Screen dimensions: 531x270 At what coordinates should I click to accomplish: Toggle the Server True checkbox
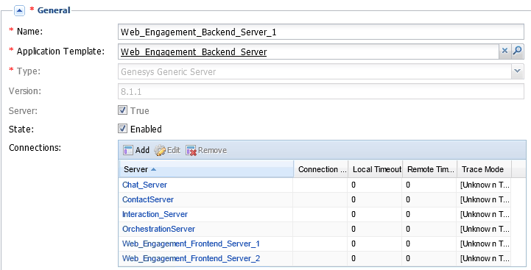pos(122,110)
